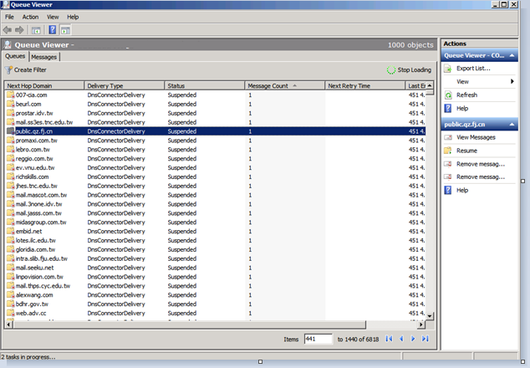This screenshot has height=368, width=530.
Task: Select the gloridia.com.tw queue row
Action: pos(216,249)
